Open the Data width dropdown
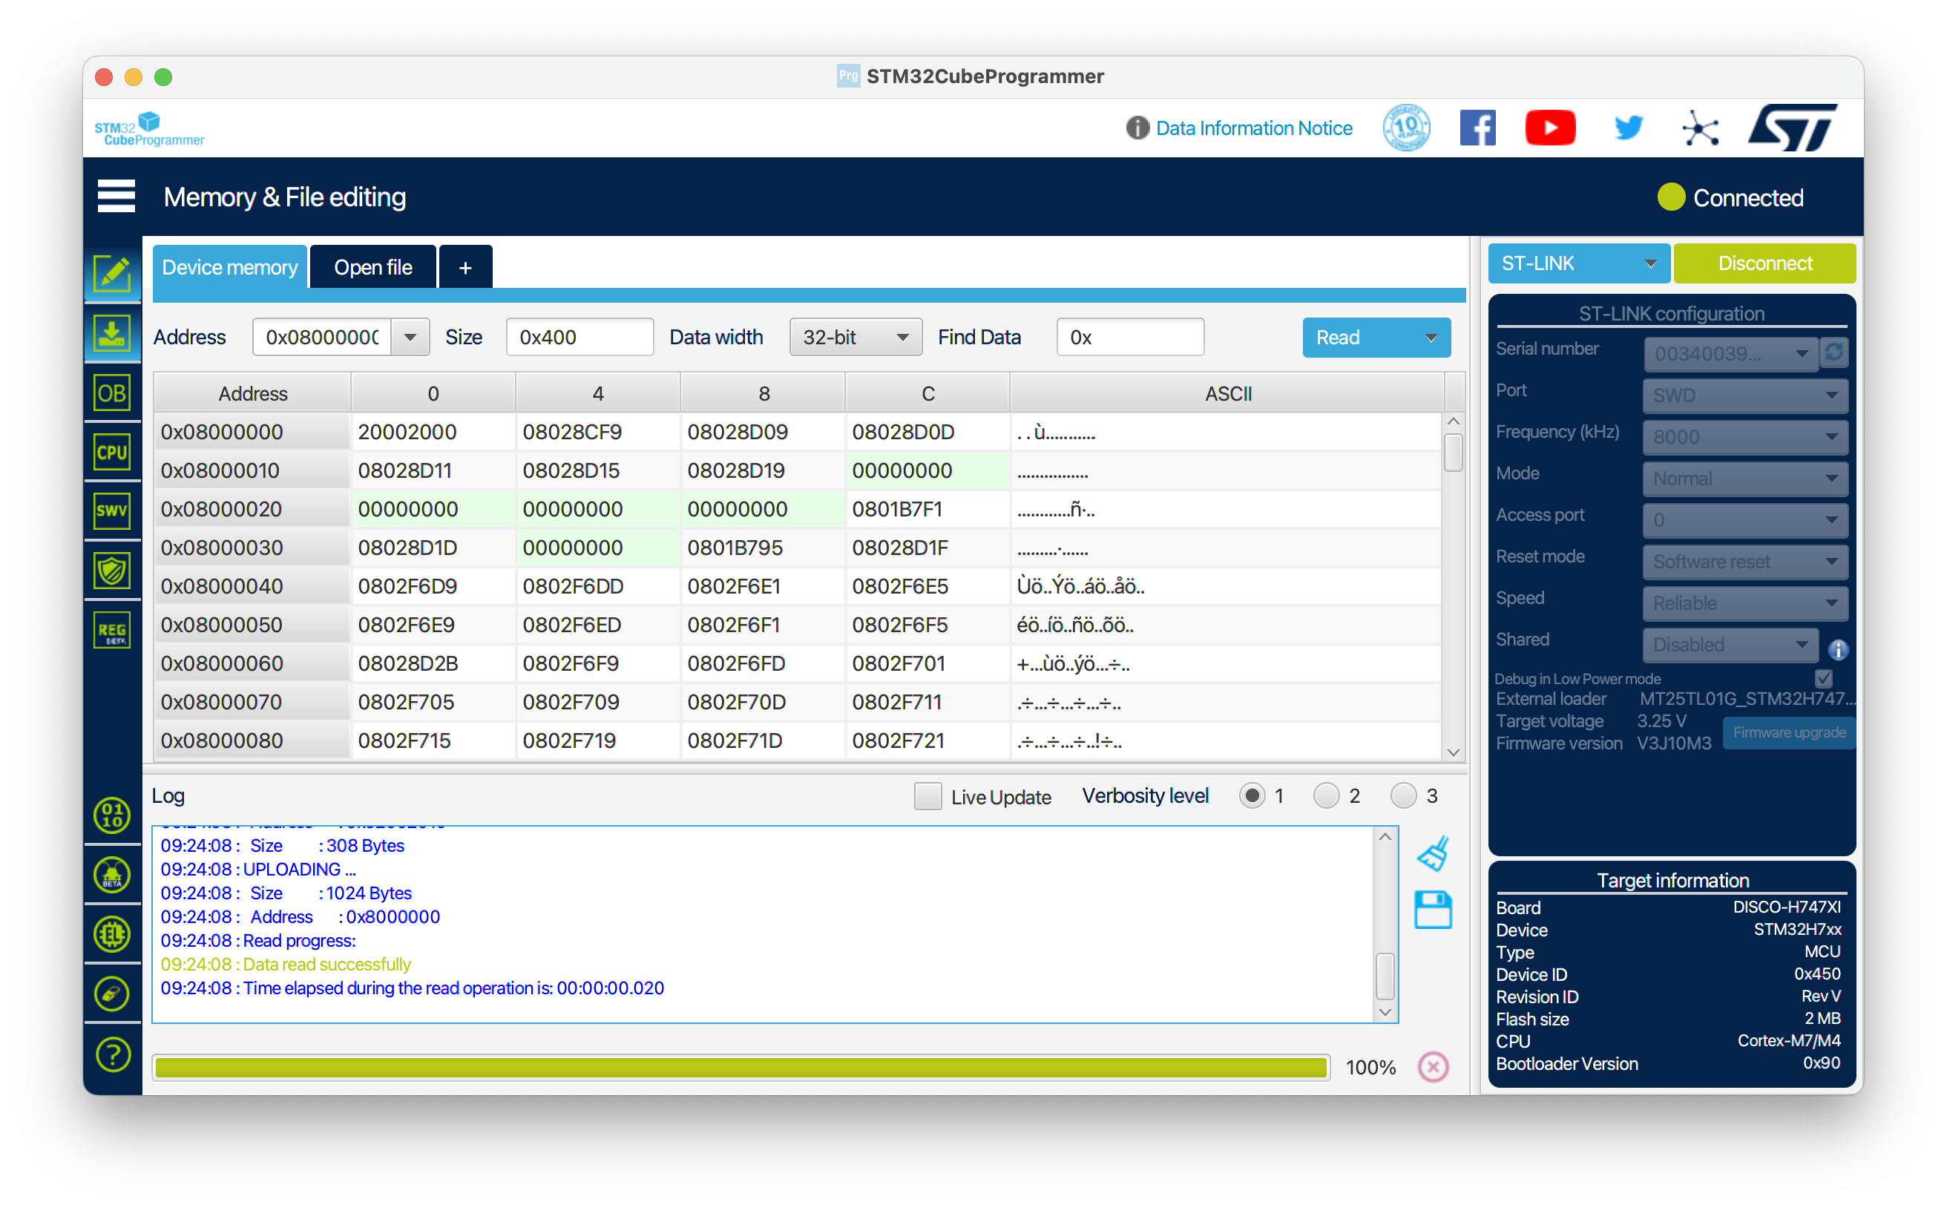The height and width of the screenshot is (1205, 1947). coord(854,337)
